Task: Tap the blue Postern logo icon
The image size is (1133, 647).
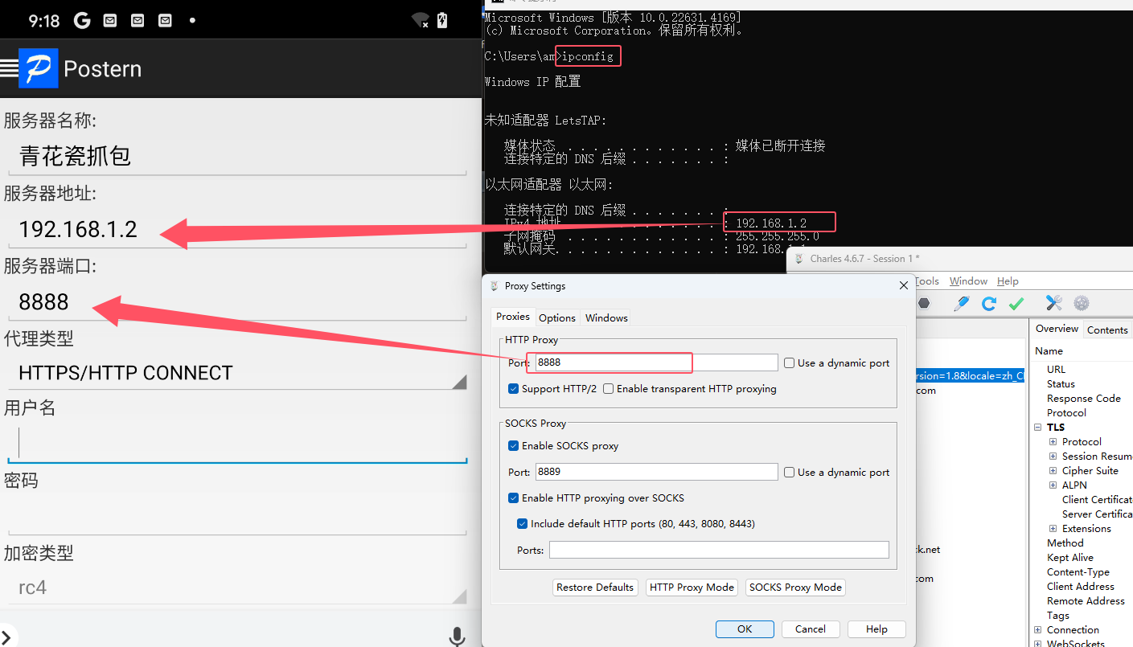Action: click(x=39, y=68)
